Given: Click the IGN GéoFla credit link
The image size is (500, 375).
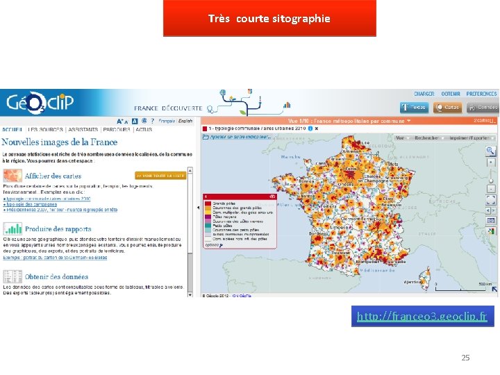Looking at the screenshot, I should pyautogui.click(x=242, y=296).
